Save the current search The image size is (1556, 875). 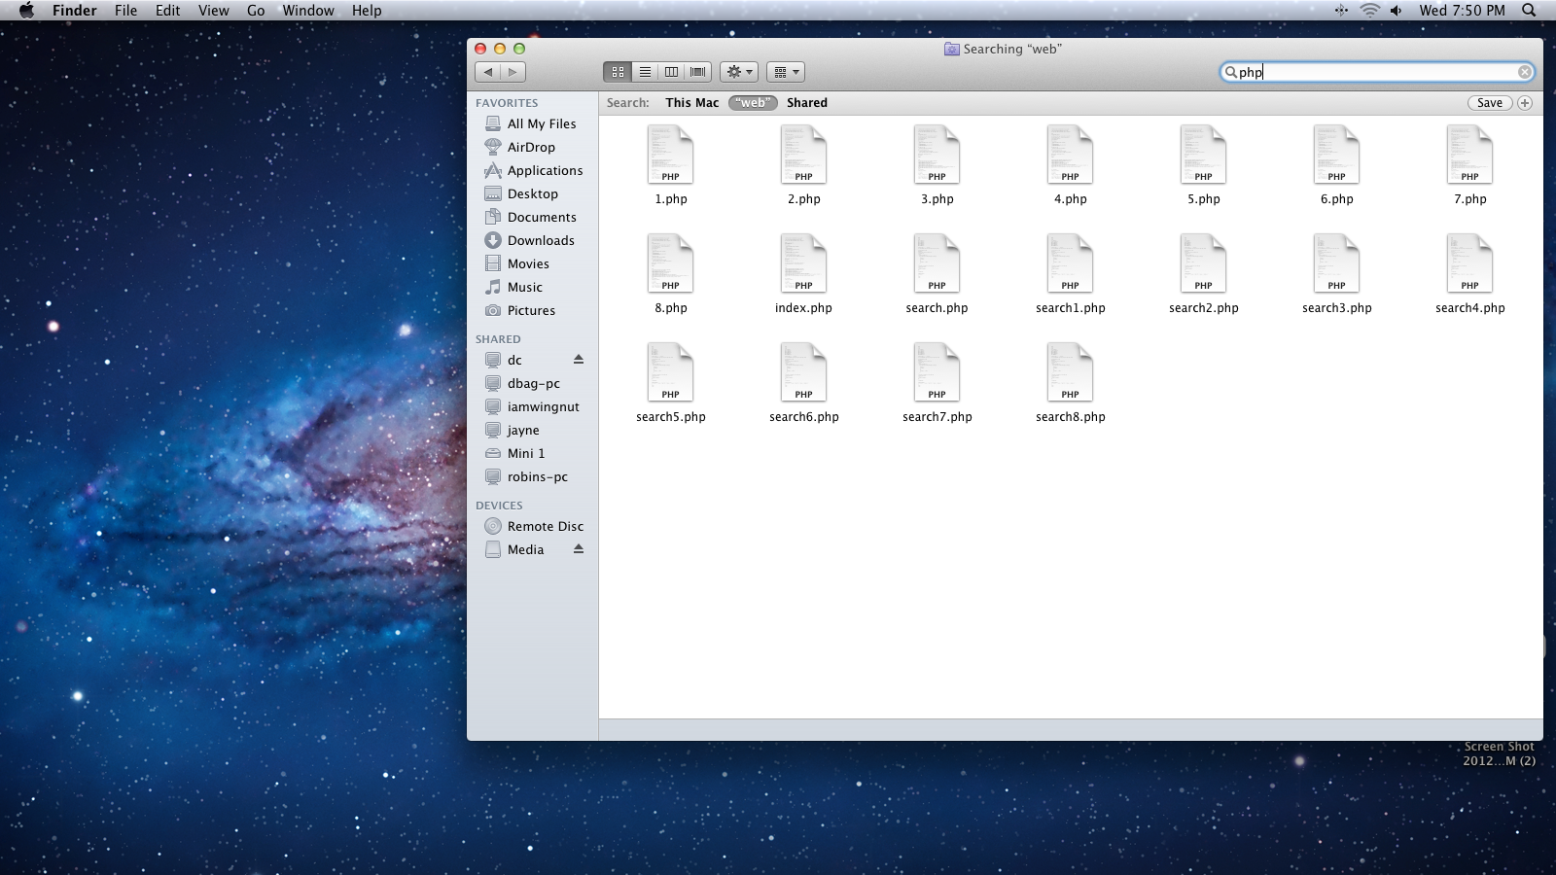click(1489, 103)
